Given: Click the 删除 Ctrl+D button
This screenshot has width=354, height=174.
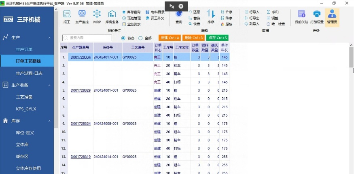Looking at the screenshot, I should click(194, 38).
